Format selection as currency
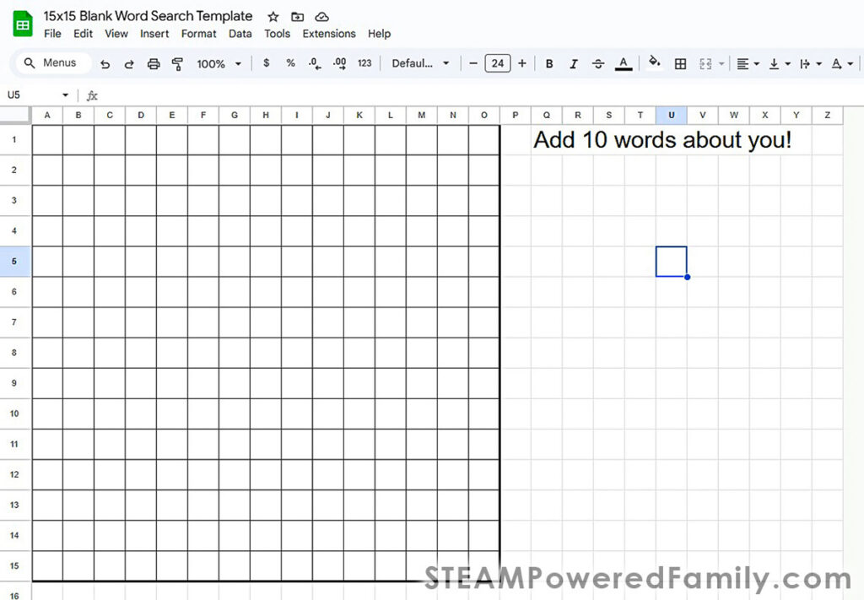Viewport: 864px width, 600px height. pos(266,63)
